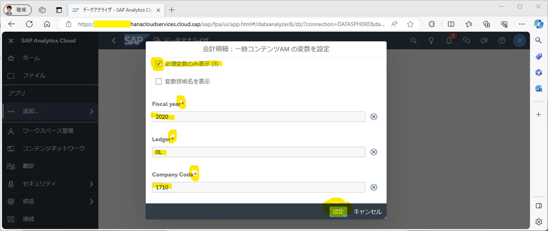Expand the セキュリティ submenu chevron
The width and height of the screenshot is (548, 231).
click(91, 184)
